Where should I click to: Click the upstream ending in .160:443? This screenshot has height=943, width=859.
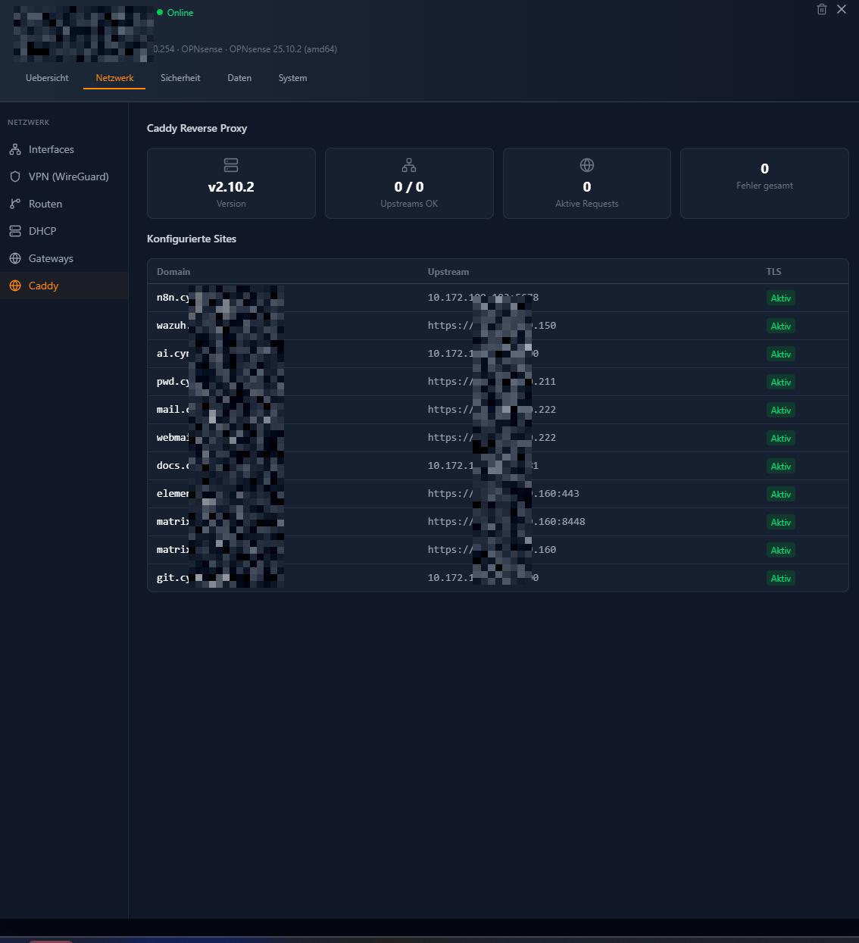[504, 494]
